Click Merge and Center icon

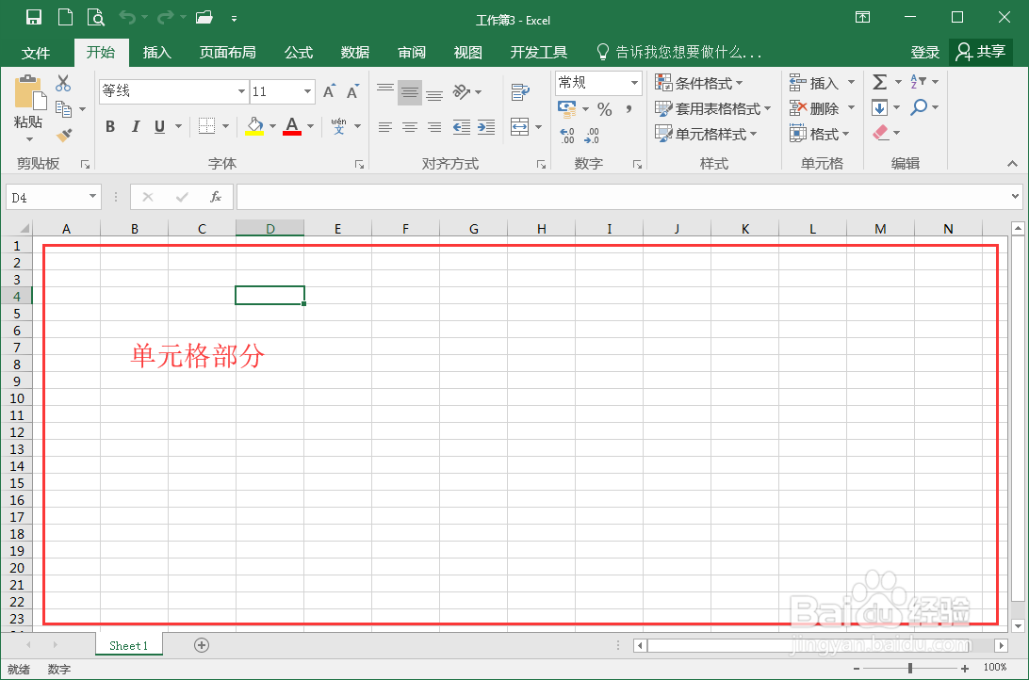point(520,126)
